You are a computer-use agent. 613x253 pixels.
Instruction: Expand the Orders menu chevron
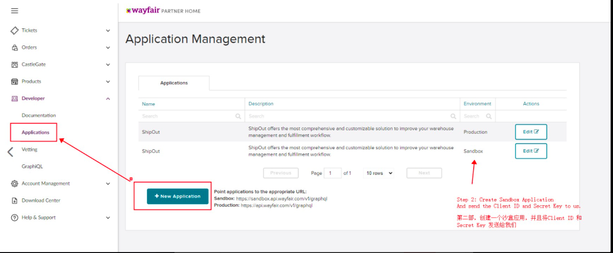point(108,47)
